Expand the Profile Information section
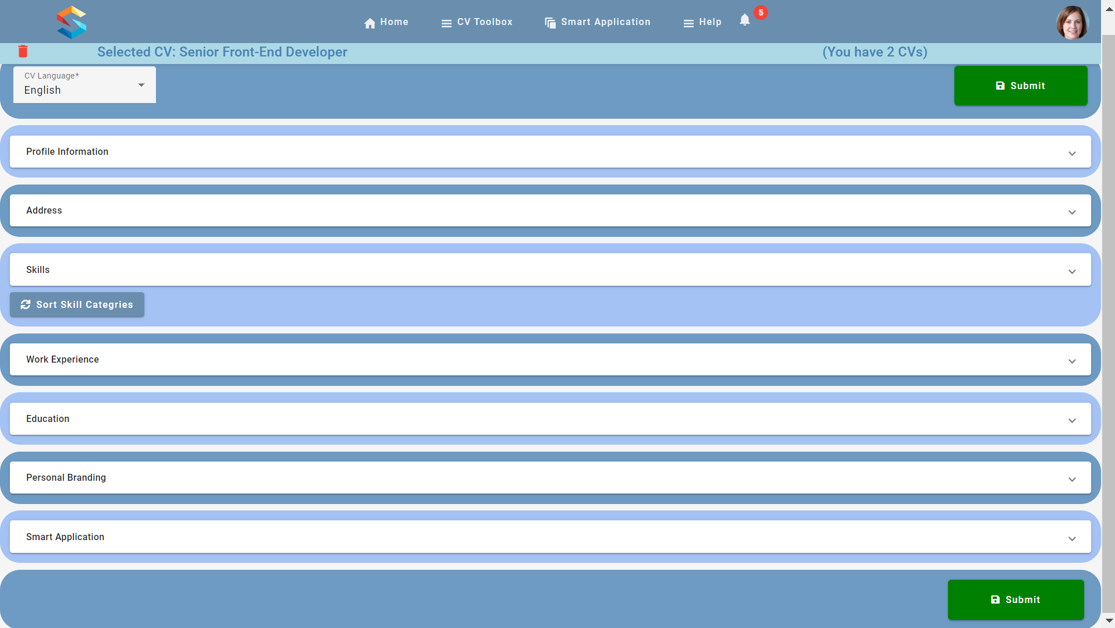The image size is (1115, 628). click(551, 152)
